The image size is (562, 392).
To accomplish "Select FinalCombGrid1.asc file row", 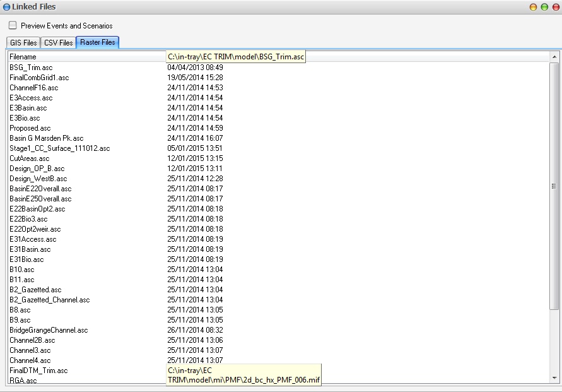I will click(39, 78).
